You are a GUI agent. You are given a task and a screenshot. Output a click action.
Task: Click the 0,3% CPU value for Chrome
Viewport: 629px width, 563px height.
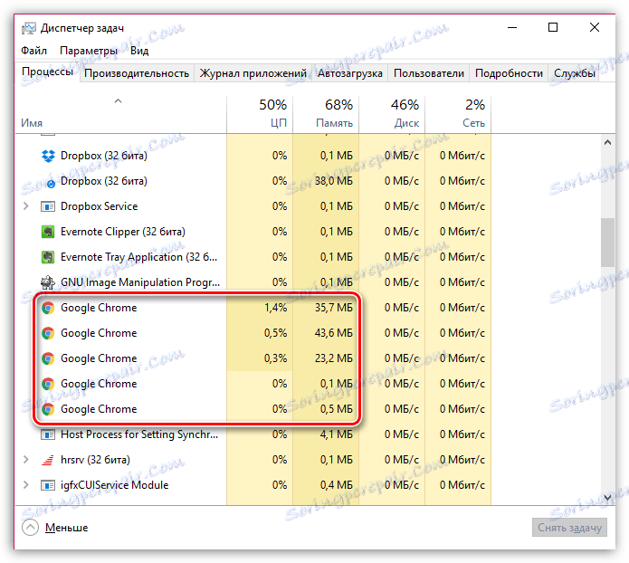point(276,358)
